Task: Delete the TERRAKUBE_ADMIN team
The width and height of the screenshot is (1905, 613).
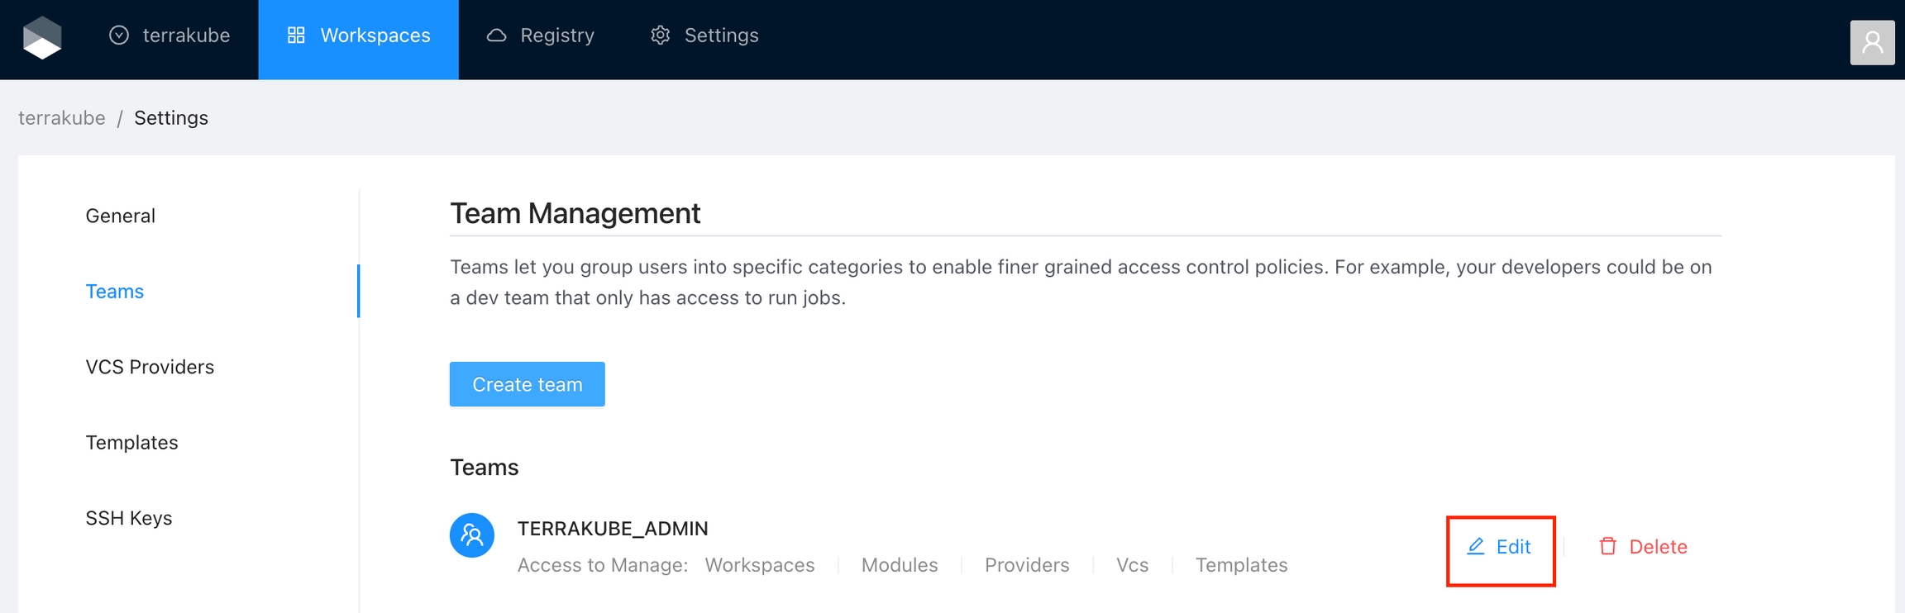Action: point(1643,547)
